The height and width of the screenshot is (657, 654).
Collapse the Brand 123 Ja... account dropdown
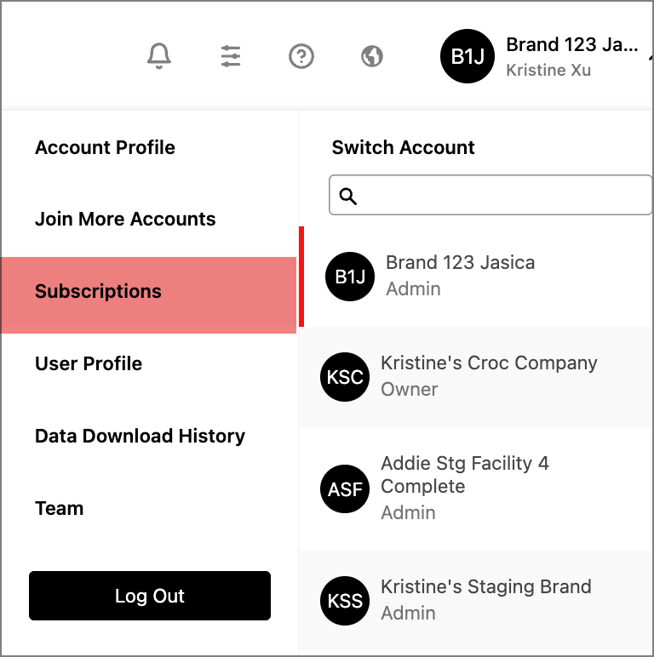coord(650,56)
